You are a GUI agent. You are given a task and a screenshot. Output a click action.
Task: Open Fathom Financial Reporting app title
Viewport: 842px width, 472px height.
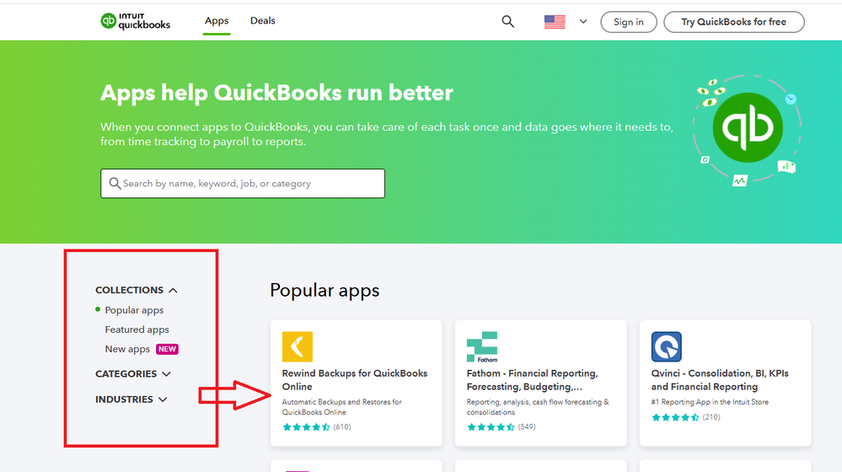(x=532, y=379)
